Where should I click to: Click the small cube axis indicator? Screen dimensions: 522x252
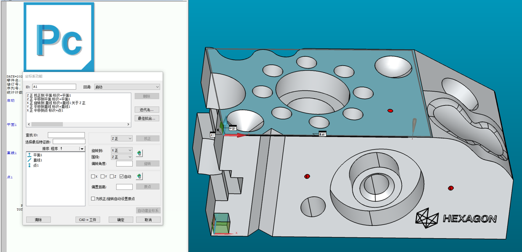(221, 224)
